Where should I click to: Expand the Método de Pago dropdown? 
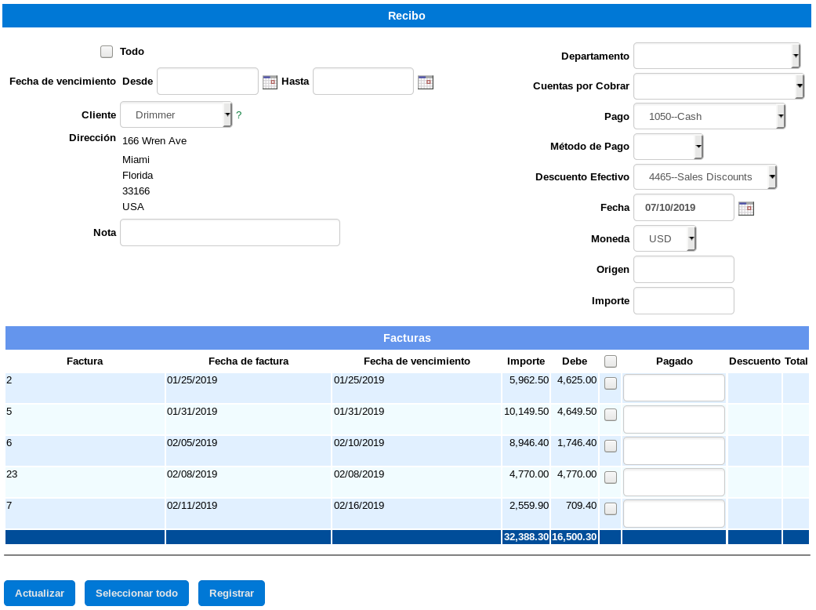click(x=668, y=147)
